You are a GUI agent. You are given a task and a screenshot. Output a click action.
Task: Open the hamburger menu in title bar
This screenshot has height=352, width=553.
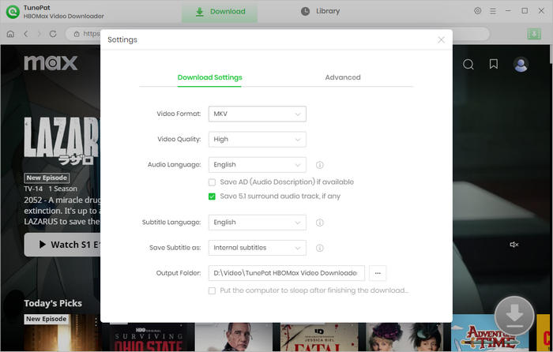click(x=493, y=11)
